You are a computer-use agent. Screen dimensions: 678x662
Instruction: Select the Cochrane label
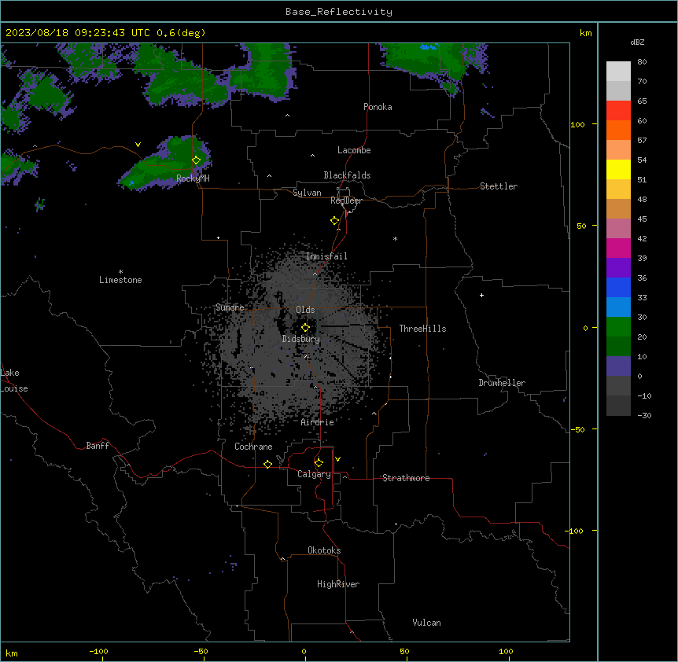[x=253, y=447]
